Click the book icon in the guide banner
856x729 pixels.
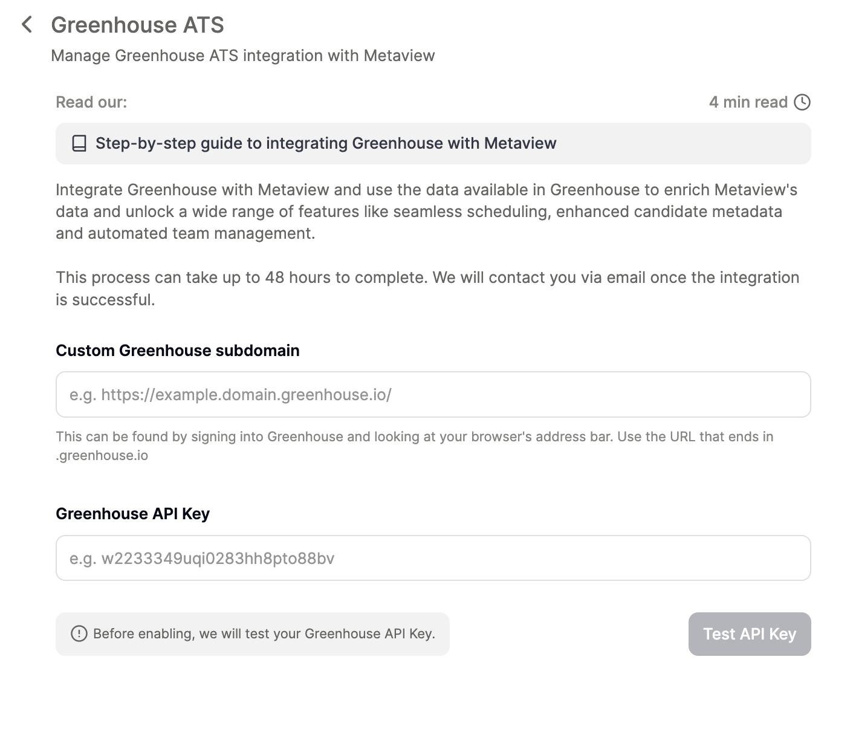coord(79,143)
